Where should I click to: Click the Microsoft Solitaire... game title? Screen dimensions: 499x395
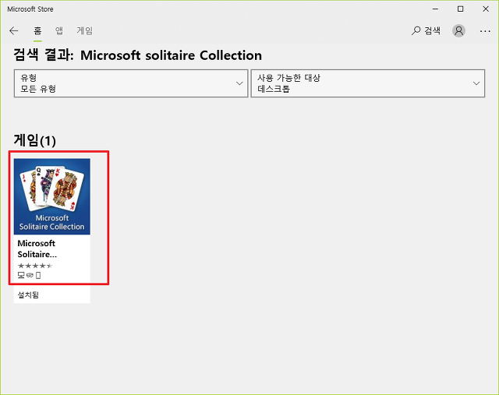point(37,249)
